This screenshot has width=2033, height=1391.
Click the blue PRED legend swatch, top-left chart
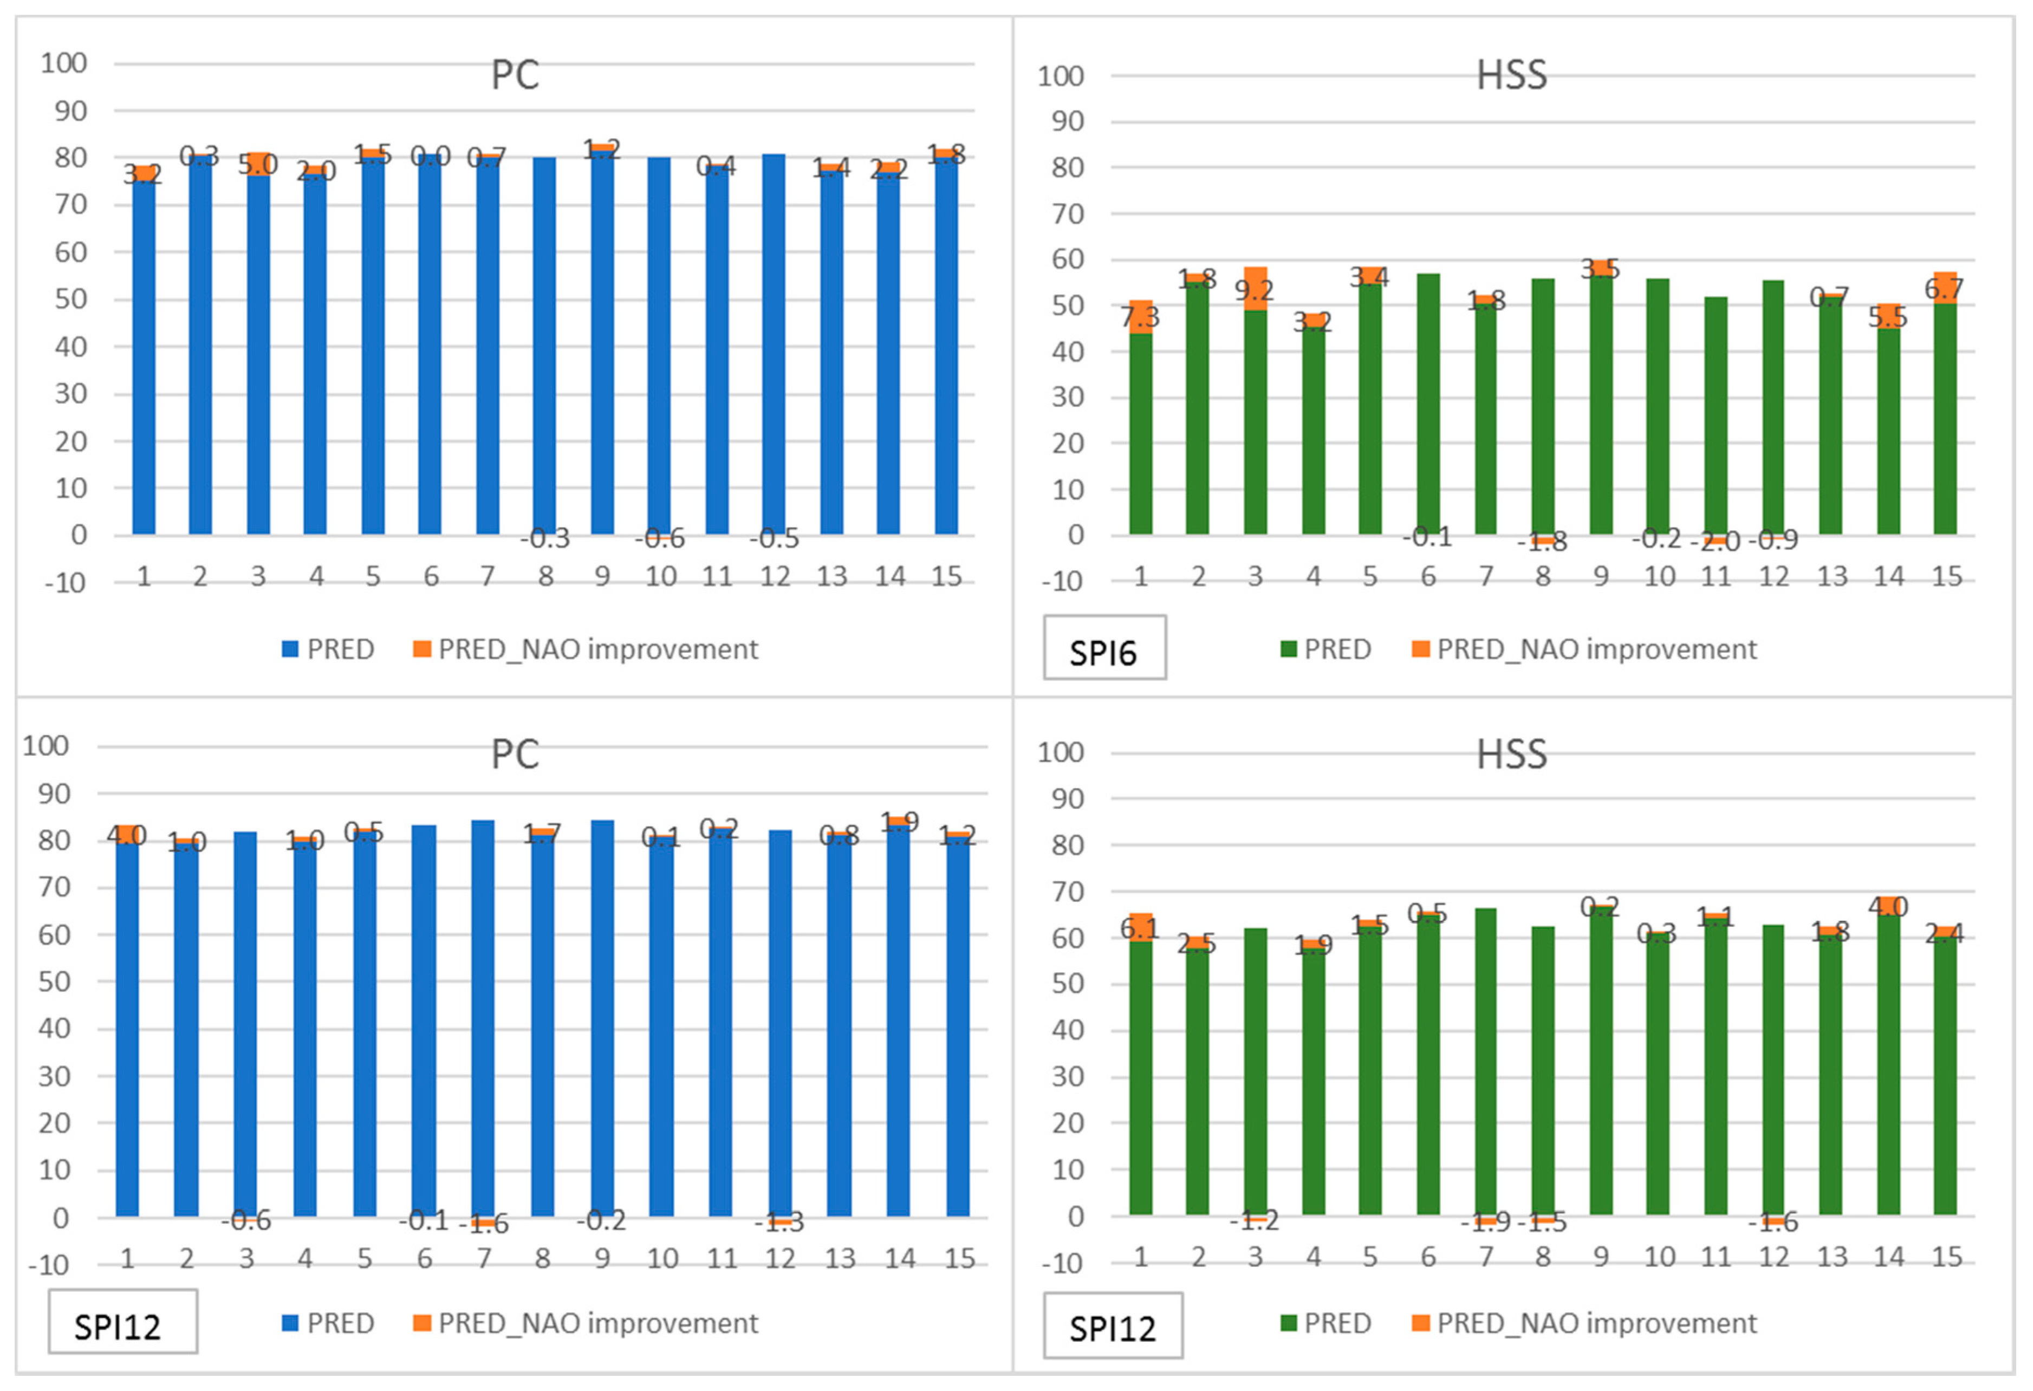pyautogui.click(x=290, y=649)
